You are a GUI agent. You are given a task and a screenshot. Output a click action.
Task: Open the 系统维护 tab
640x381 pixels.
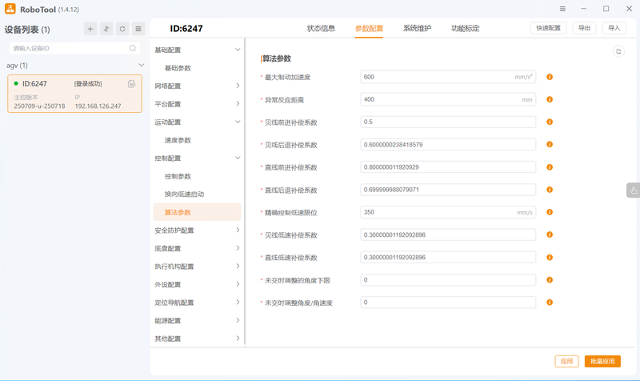417,28
